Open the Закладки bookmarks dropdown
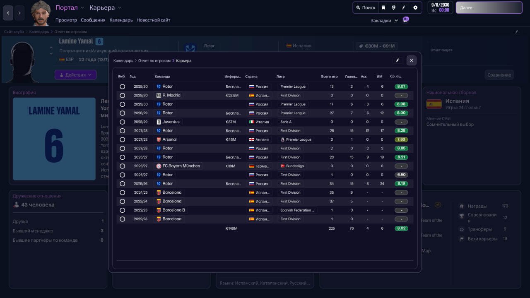The height and width of the screenshot is (298, 530). (384, 20)
